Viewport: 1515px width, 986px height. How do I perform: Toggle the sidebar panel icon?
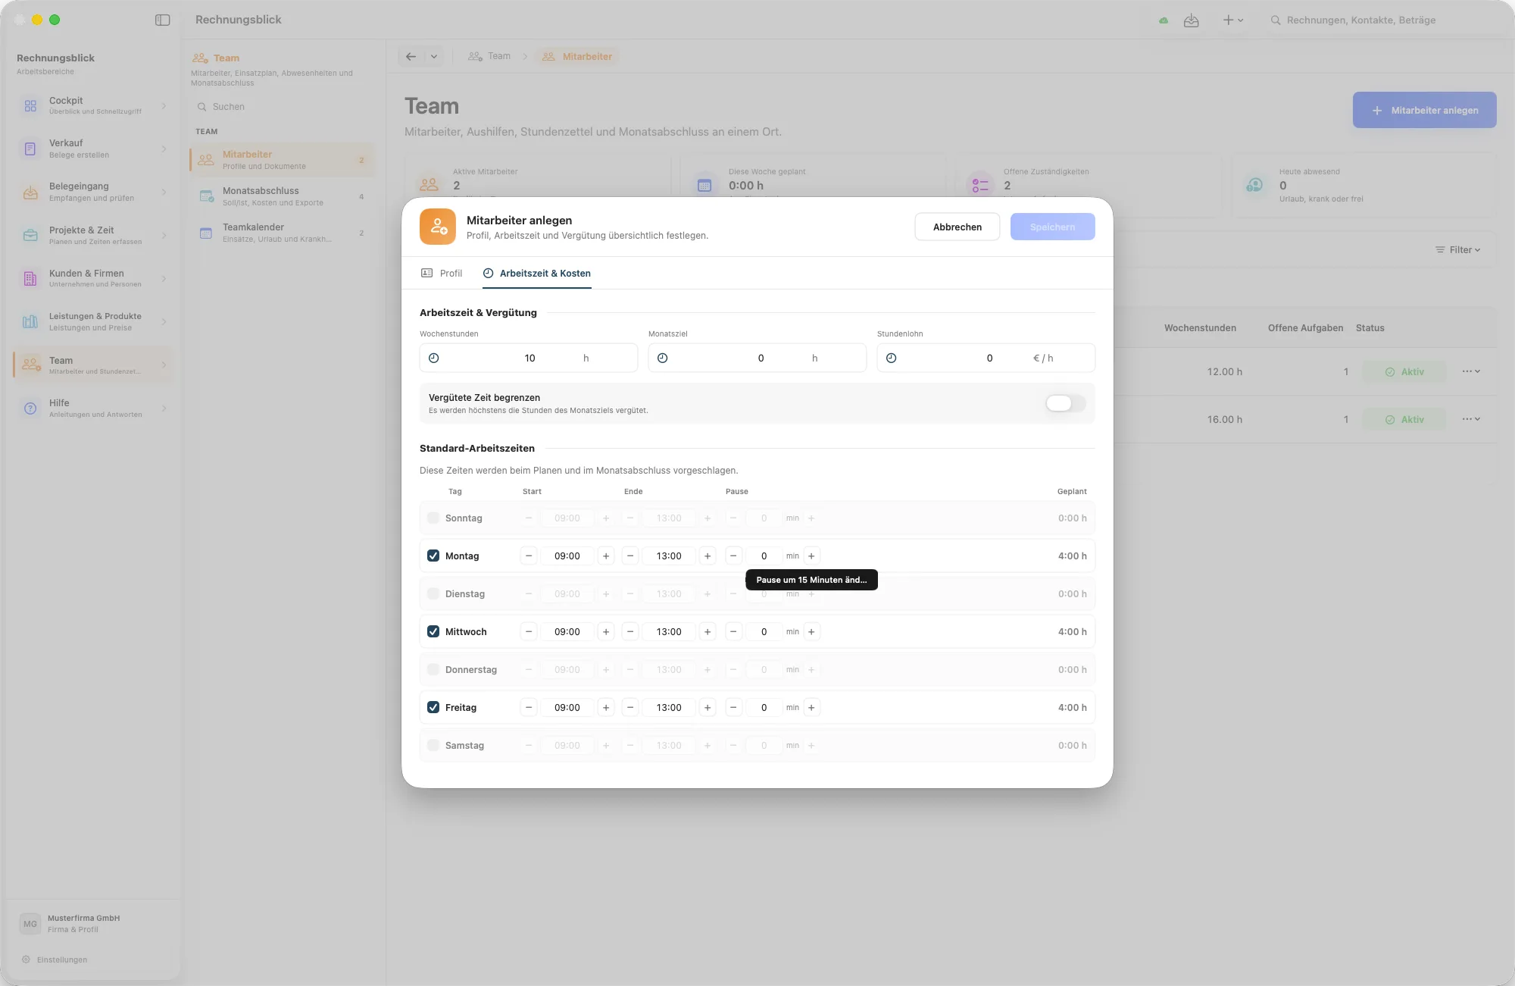tap(162, 20)
